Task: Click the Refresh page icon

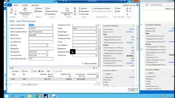Action: click(127, 8)
